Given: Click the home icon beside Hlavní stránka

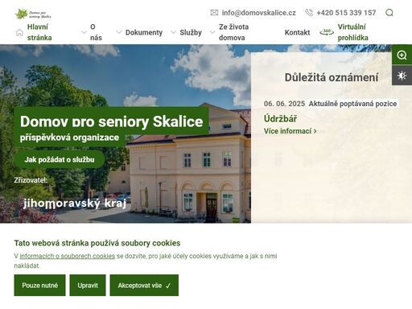Looking at the screenshot, I should point(19,32).
